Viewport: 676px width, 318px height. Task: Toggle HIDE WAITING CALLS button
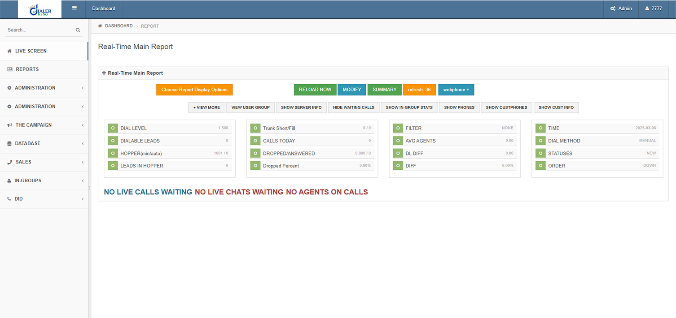[354, 107]
